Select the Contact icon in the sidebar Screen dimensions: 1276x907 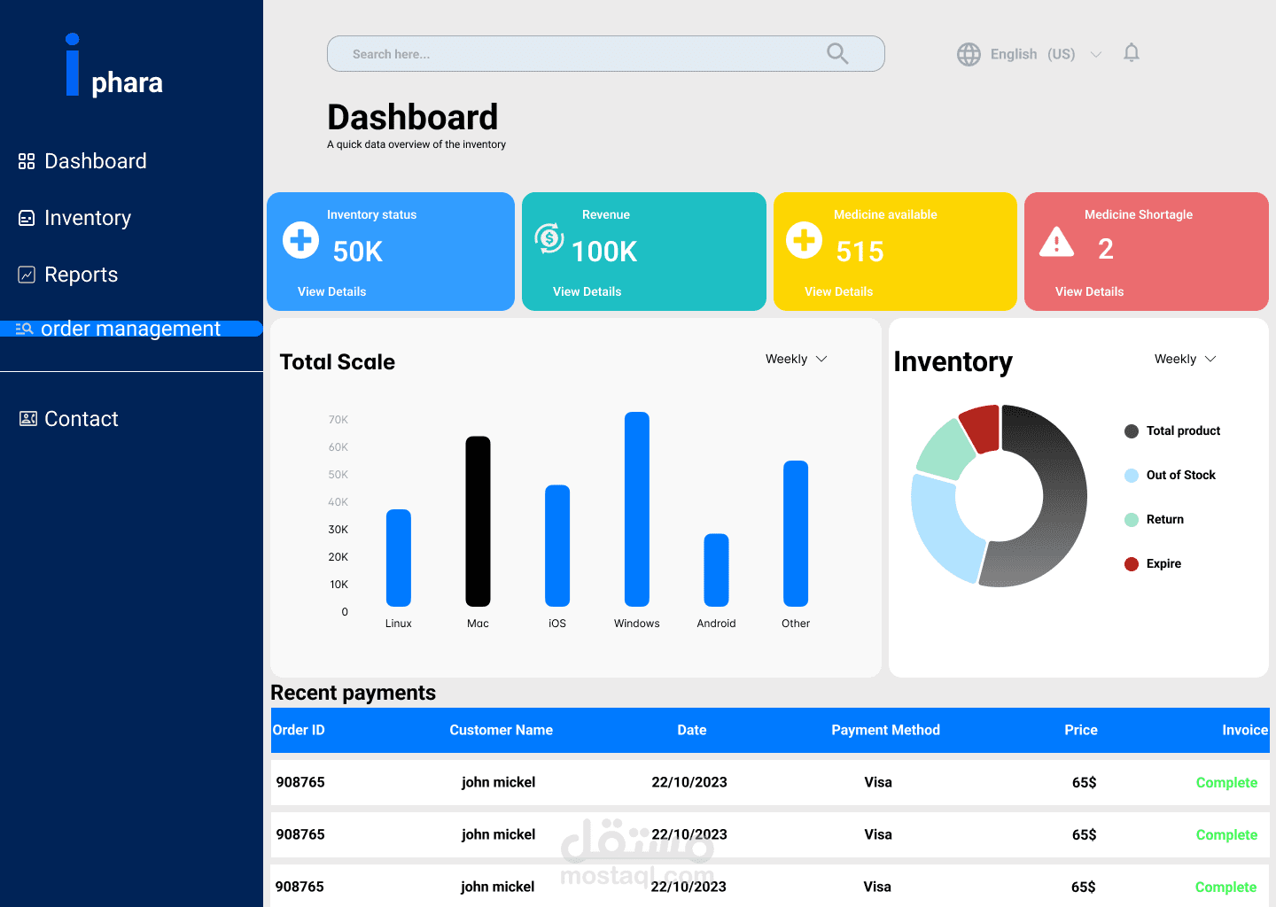coord(27,417)
